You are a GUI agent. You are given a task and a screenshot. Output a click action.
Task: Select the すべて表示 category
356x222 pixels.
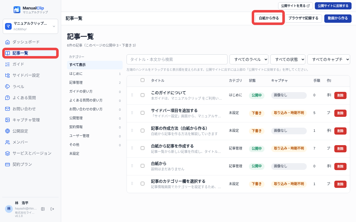[x=95, y=65]
